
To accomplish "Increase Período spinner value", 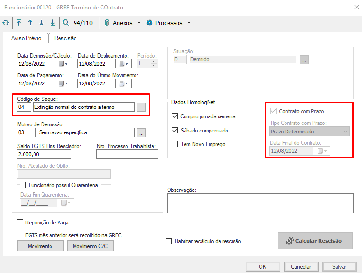I will [154, 62].
